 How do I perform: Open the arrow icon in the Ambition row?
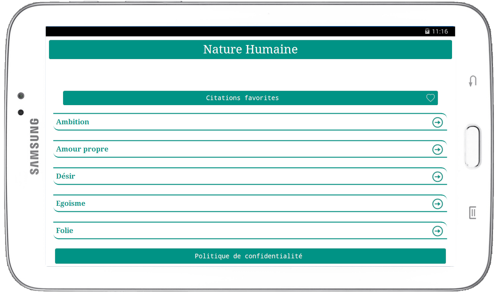[437, 122]
